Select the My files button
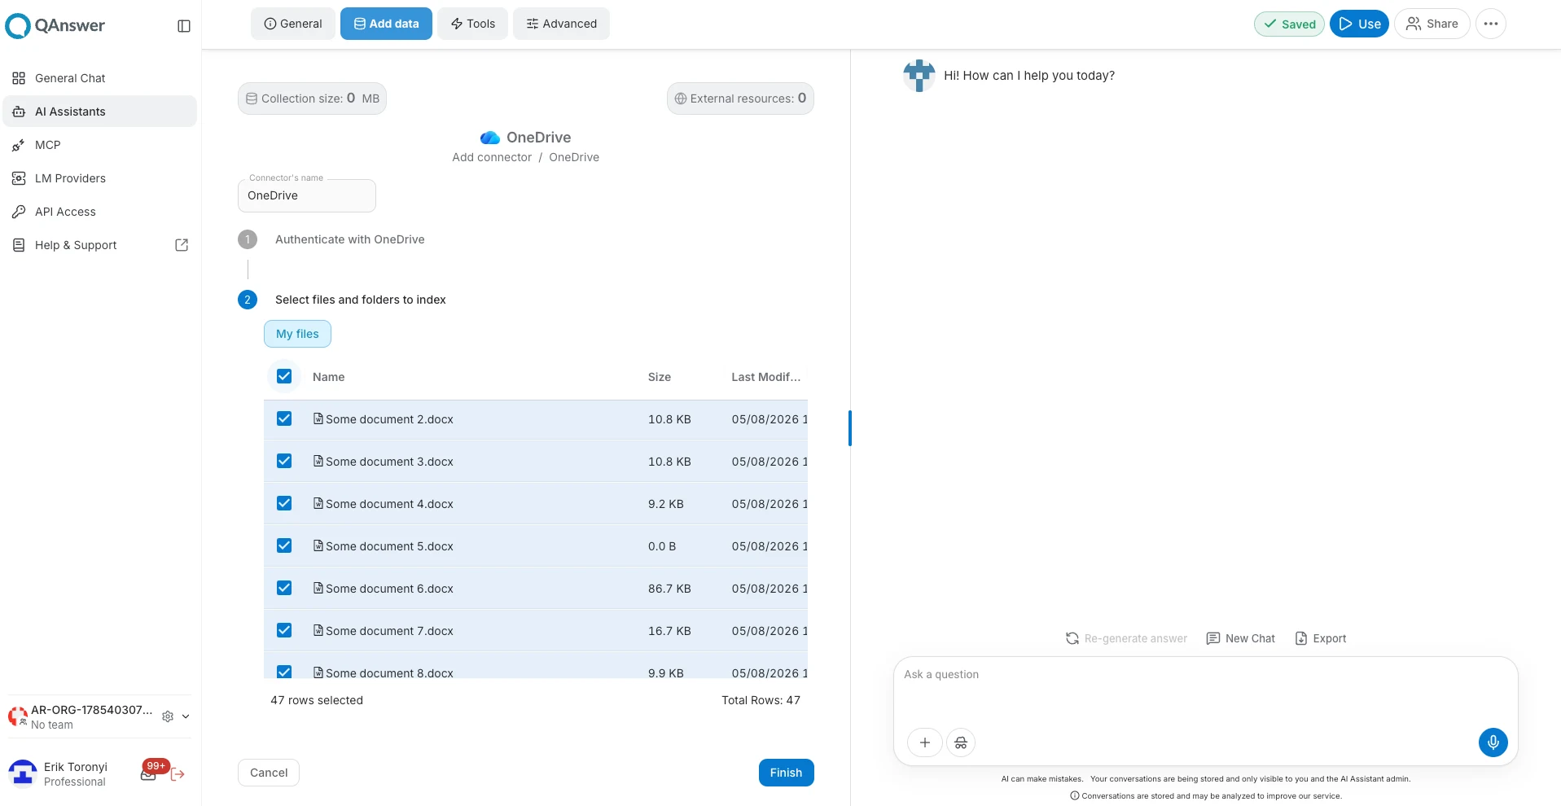This screenshot has height=806, width=1561. pos(297,334)
